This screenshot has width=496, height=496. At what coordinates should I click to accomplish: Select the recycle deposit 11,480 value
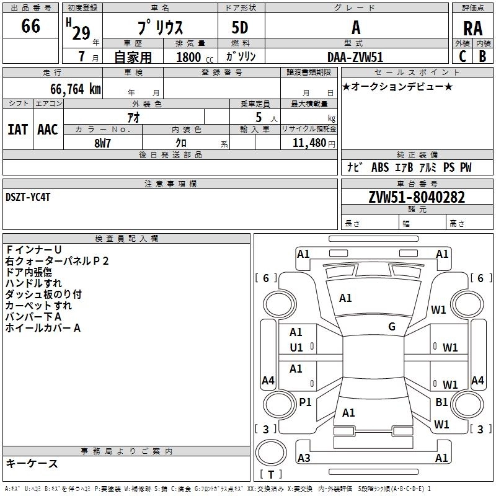(x=309, y=143)
